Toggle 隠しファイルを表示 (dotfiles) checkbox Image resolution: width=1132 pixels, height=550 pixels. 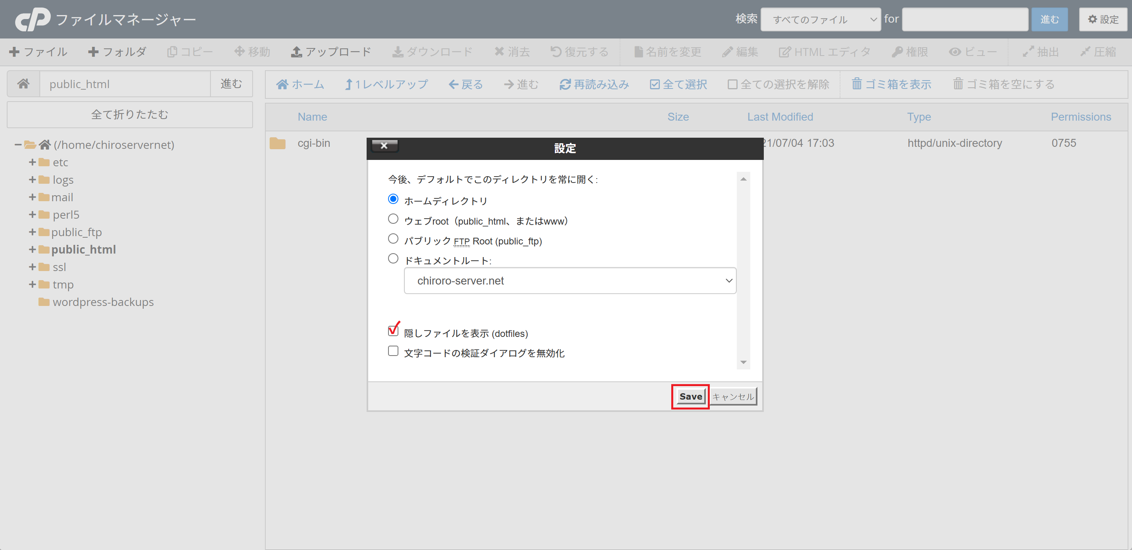(393, 331)
